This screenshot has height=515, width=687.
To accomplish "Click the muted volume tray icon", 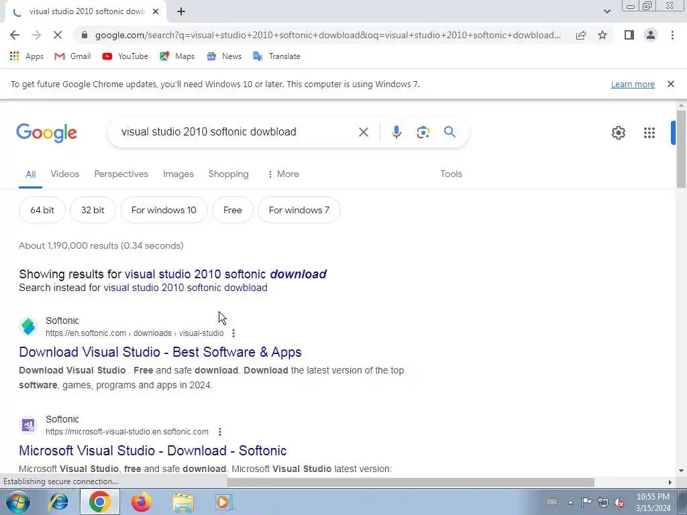I will [619, 502].
